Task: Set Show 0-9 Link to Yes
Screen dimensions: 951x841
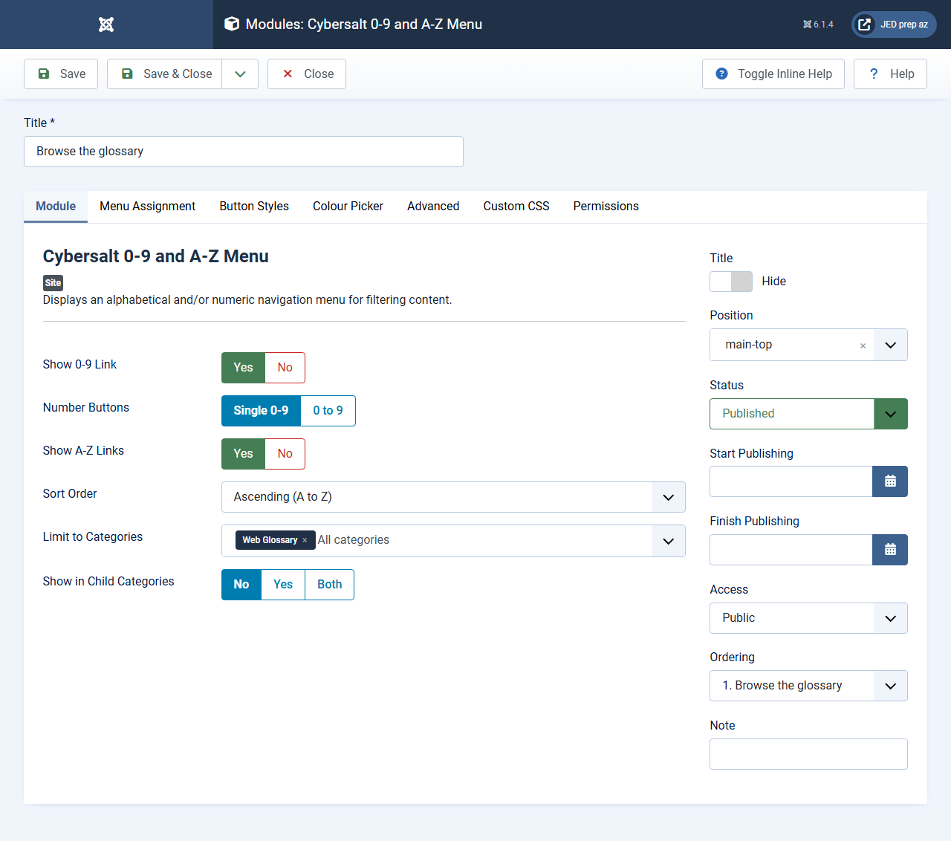Action: (x=244, y=368)
